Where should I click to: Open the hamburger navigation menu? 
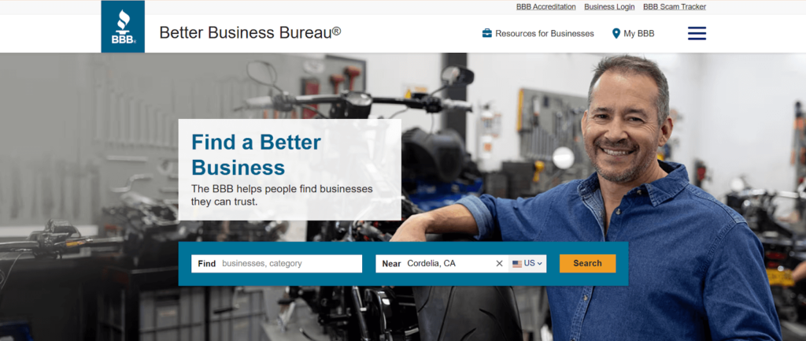pos(697,33)
